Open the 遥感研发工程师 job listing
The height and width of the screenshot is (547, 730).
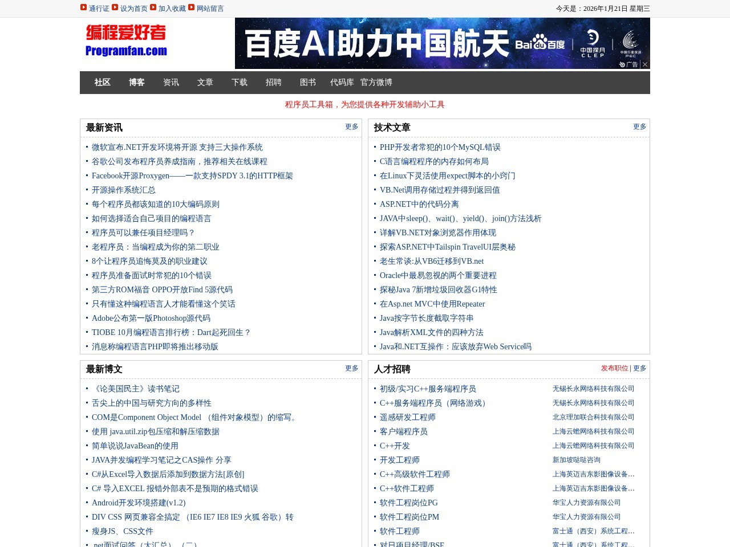coord(408,418)
